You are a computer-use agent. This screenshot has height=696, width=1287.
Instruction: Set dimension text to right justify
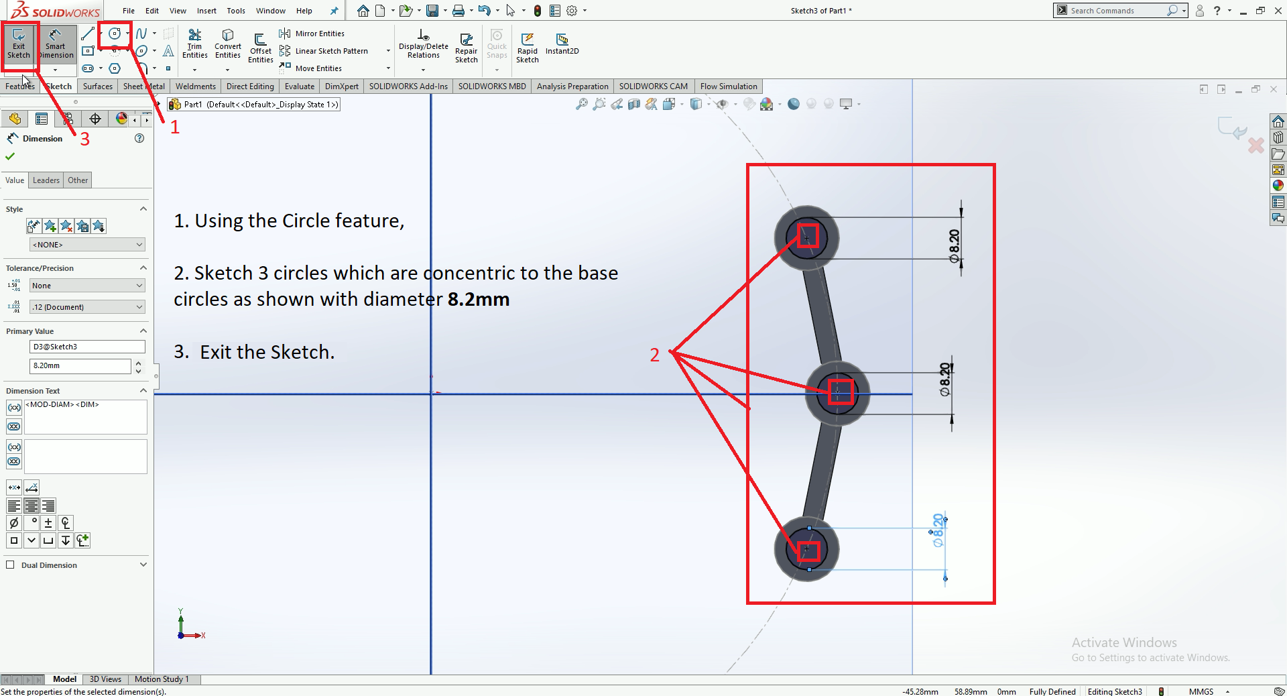[48, 506]
